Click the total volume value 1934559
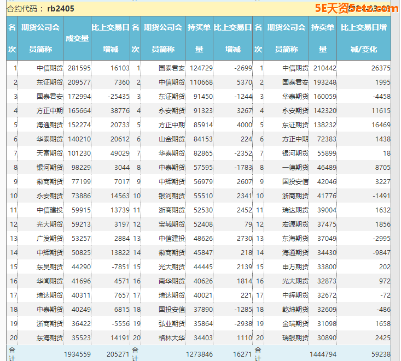This screenshot has height=361, width=401. pyautogui.click(x=77, y=354)
